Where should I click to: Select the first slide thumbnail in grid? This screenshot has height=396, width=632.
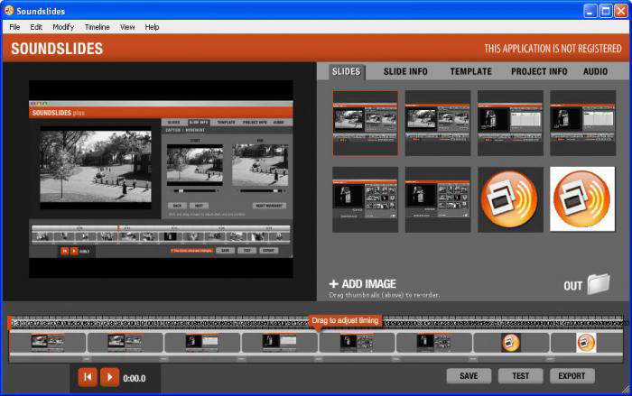(x=365, y=123)
